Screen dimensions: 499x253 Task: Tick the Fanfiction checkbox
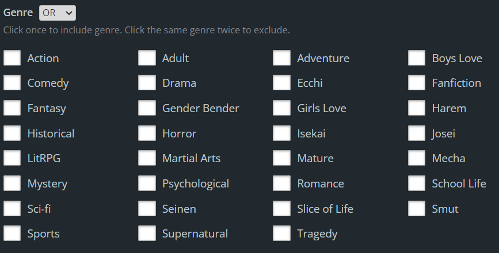pyautogui.click(x=417, y=83)
